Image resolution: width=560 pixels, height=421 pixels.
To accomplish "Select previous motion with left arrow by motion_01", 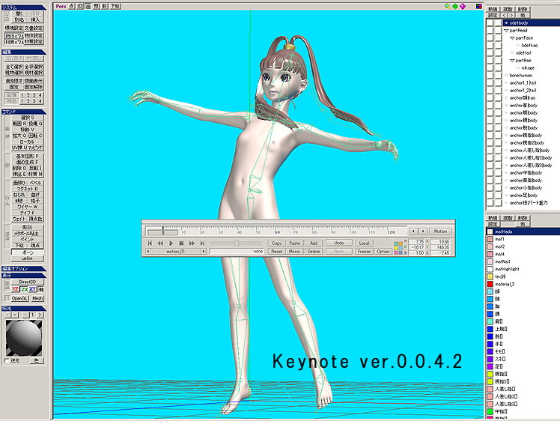I will [x=148, y=252].
